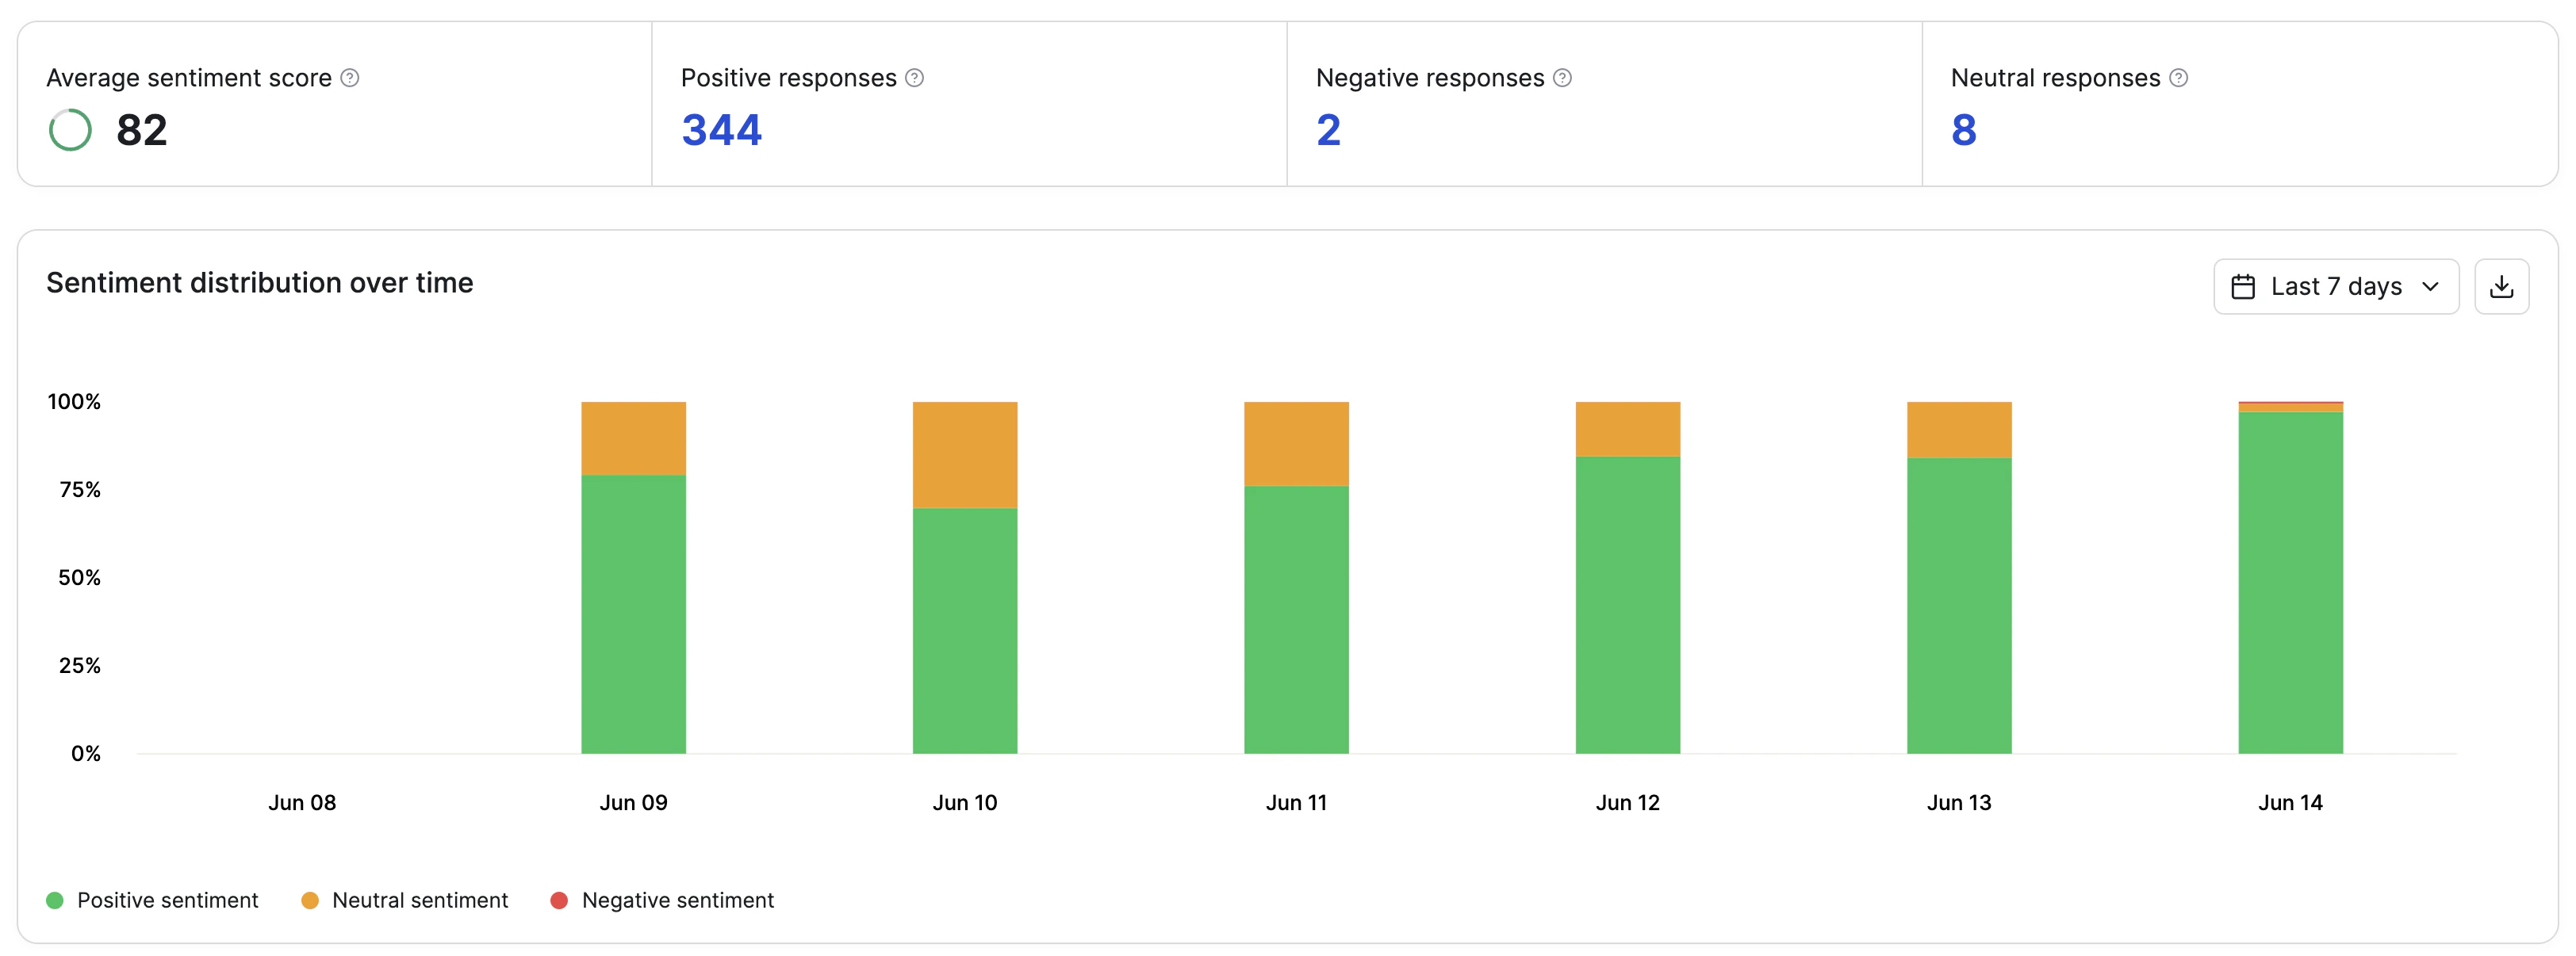The height and width of the screenshot is (956, 2576).
Task: Click the Jun 11 green positive bar
Action: (1296, 620)
